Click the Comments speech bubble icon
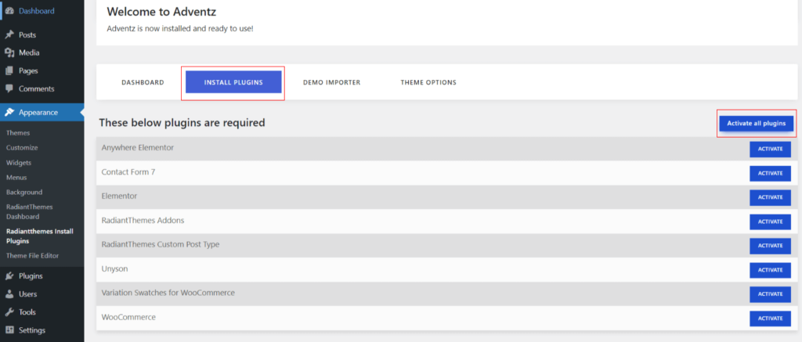Screen dimensions: 802x342 click(x=9, y=89)
